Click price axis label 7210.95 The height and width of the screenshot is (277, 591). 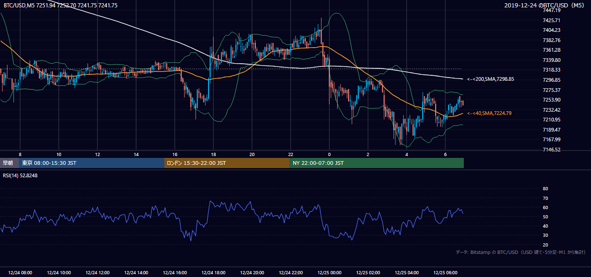coord(551,120)
